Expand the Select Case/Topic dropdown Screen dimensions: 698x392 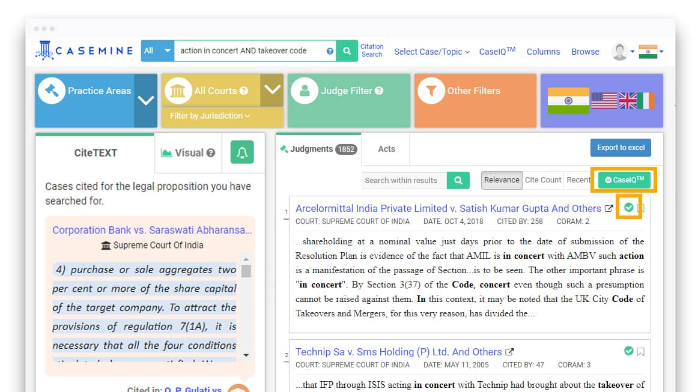tap(431, 52)
